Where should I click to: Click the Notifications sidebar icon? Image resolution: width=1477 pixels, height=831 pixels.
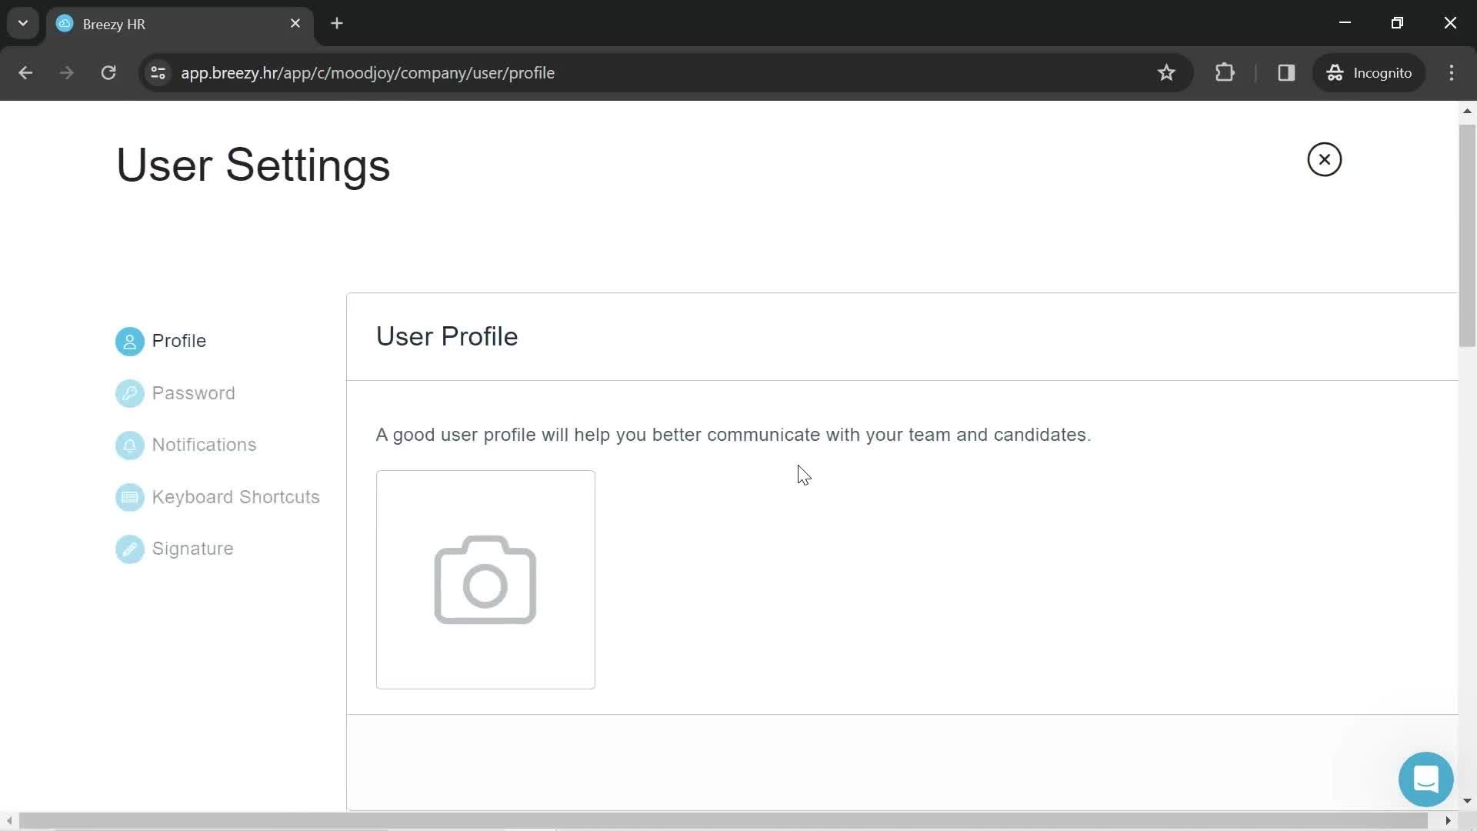(x=130, y=445)
